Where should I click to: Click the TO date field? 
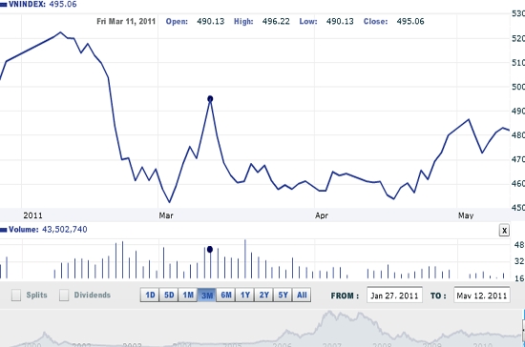(482, 296)
